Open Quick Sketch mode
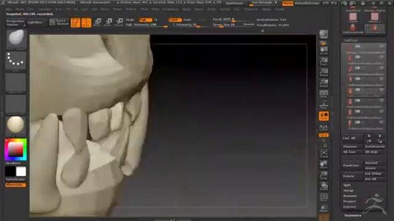This screenshot has height=221, width=394. coord(59,22)
